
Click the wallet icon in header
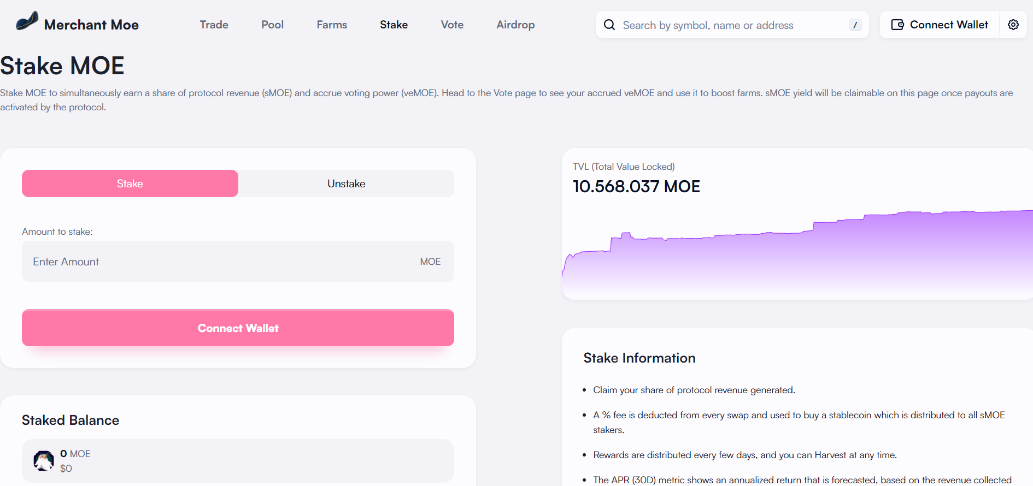coord(897,25)
